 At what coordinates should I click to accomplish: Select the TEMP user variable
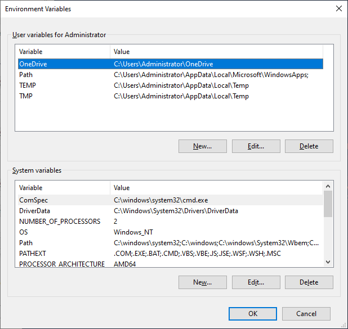(x=171, y=85)
